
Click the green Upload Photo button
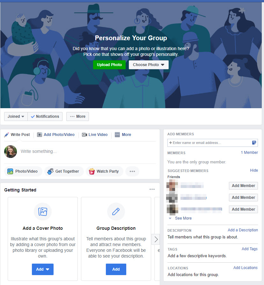coord(109,65)
